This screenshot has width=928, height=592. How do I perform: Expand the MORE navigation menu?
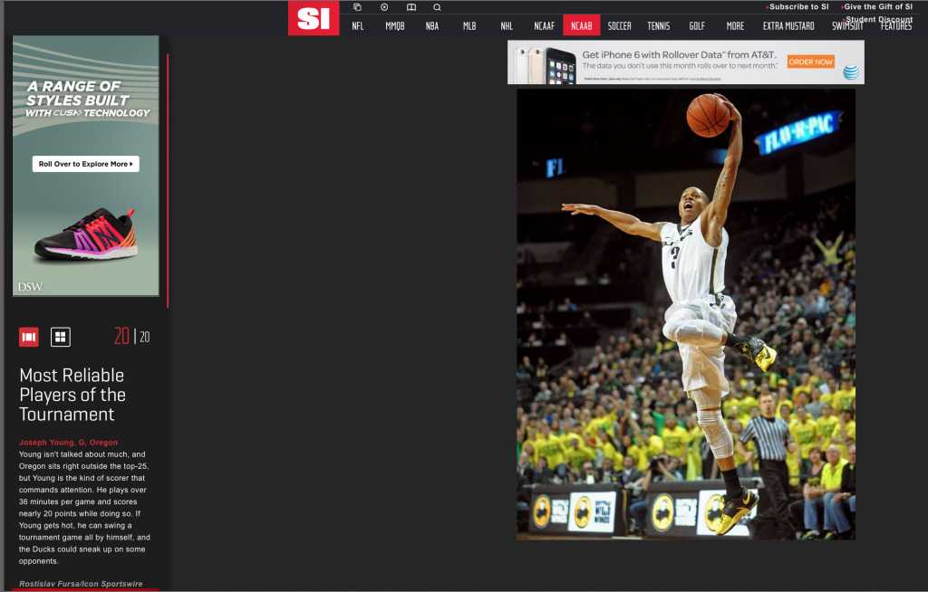click(735, 26)
